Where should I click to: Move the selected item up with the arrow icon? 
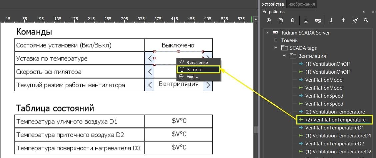tap(343, 20)
